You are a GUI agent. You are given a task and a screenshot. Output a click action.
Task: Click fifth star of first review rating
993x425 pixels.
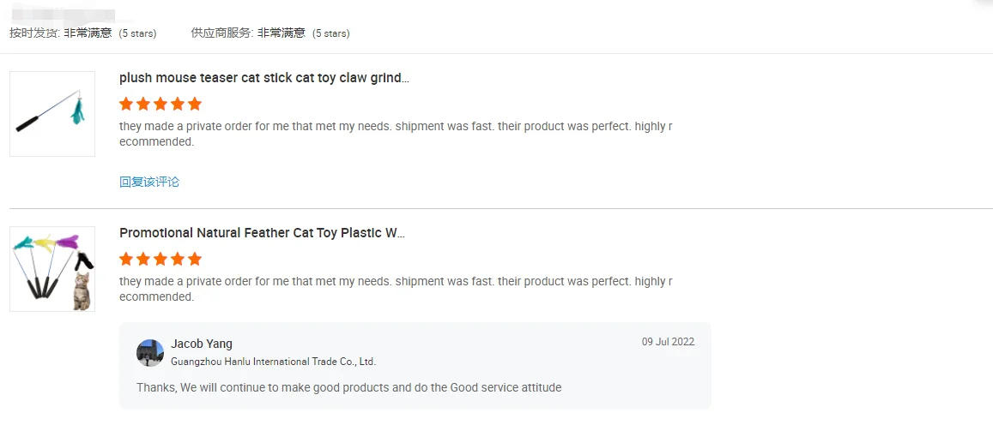pos(195,104)
